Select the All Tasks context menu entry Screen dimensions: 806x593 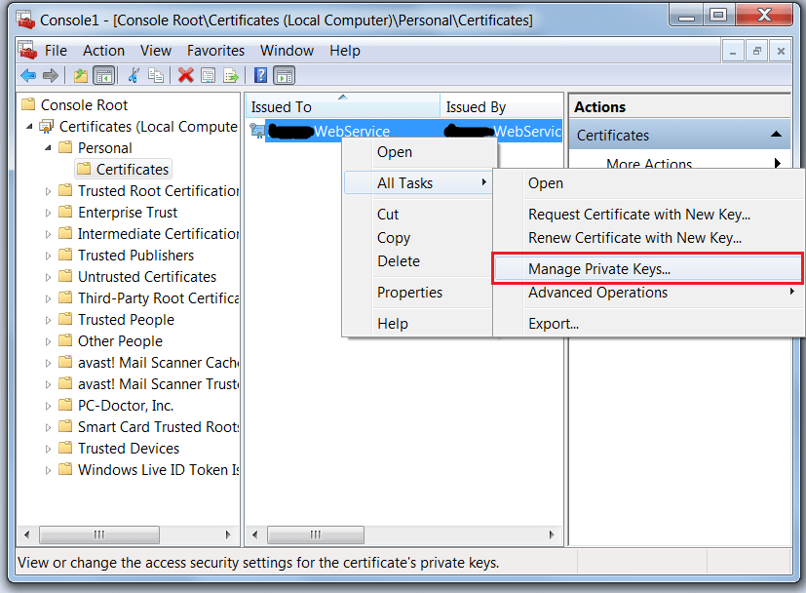(x=418, y=183)
